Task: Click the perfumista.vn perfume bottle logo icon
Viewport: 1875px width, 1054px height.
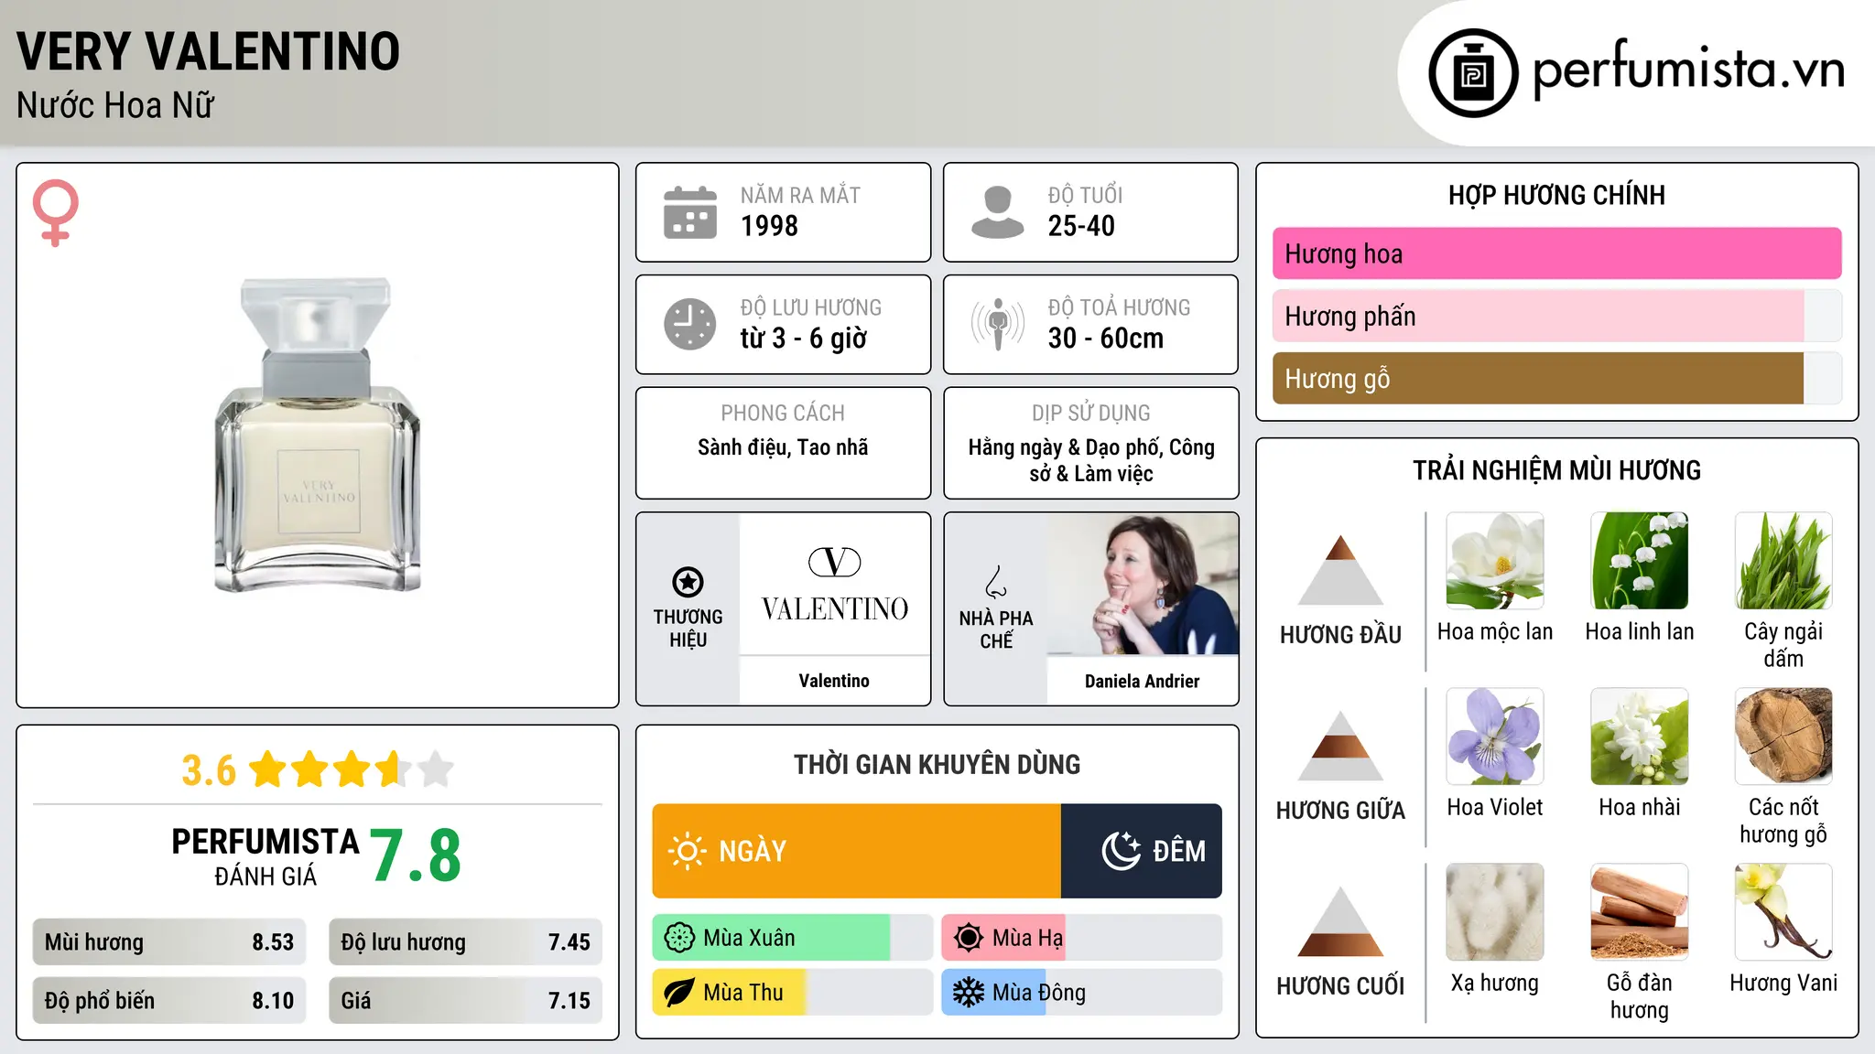Action: (x=1473, y=73)
